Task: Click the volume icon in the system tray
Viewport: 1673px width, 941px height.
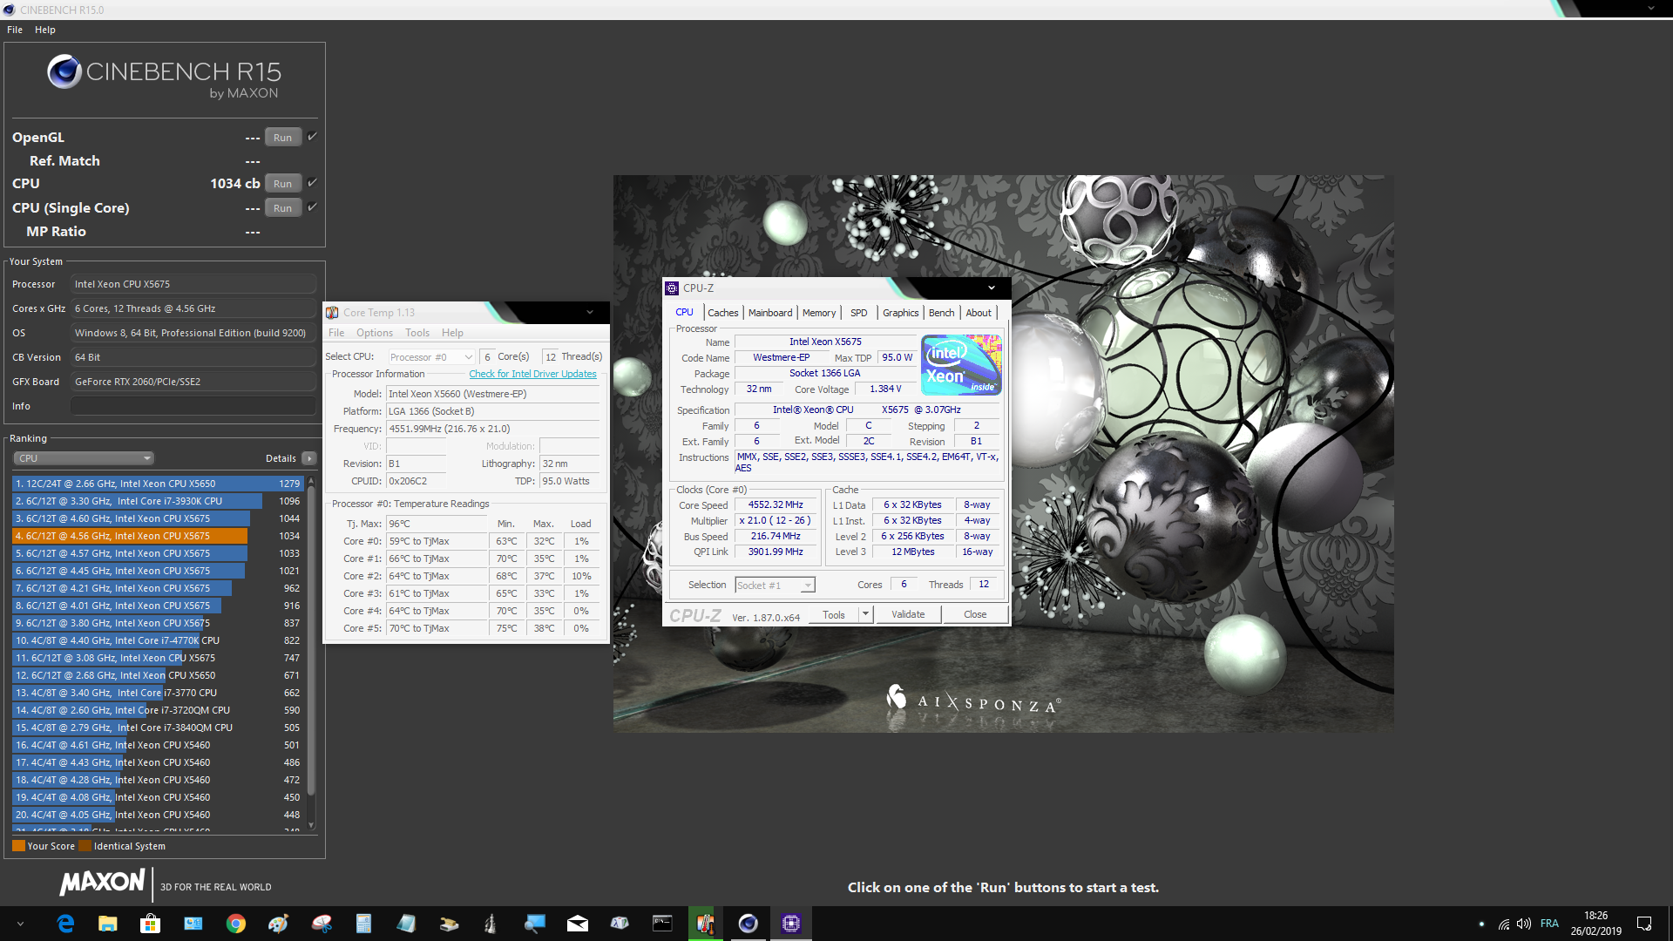Action: point(1524,924)
